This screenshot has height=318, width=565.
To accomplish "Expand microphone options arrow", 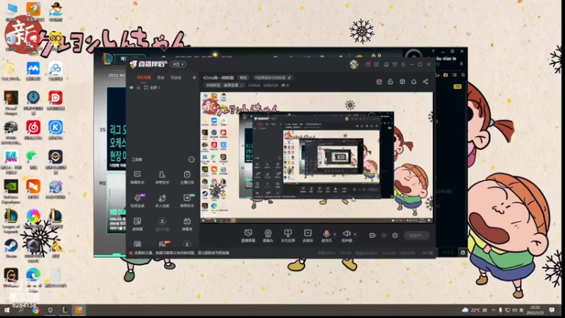I will pyautogui.click(x=335, y=234).
